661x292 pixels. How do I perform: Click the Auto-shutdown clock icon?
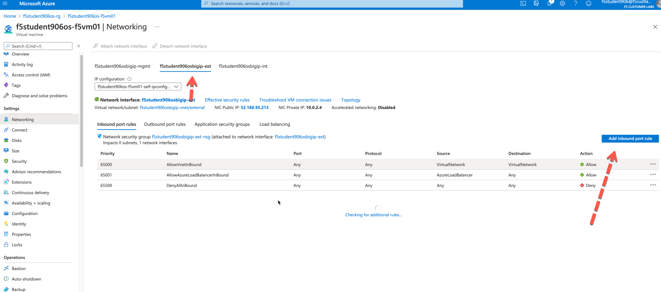[6, 279]
